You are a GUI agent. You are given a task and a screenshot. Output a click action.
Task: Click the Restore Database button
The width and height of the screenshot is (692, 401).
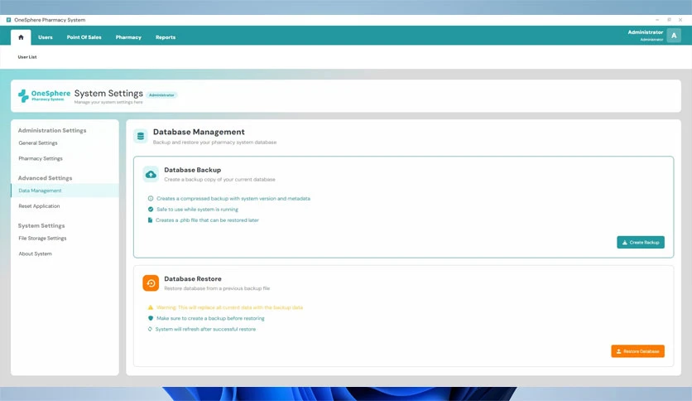[637, 351]
